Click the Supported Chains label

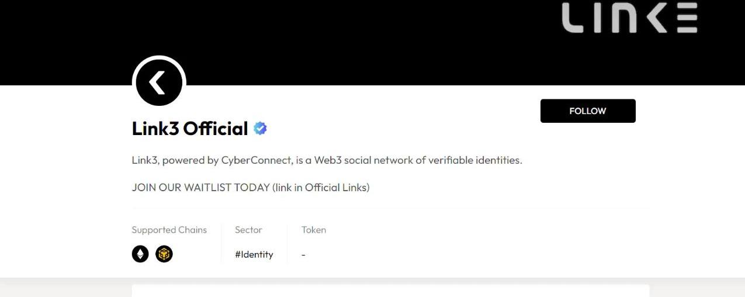point(169,230)
